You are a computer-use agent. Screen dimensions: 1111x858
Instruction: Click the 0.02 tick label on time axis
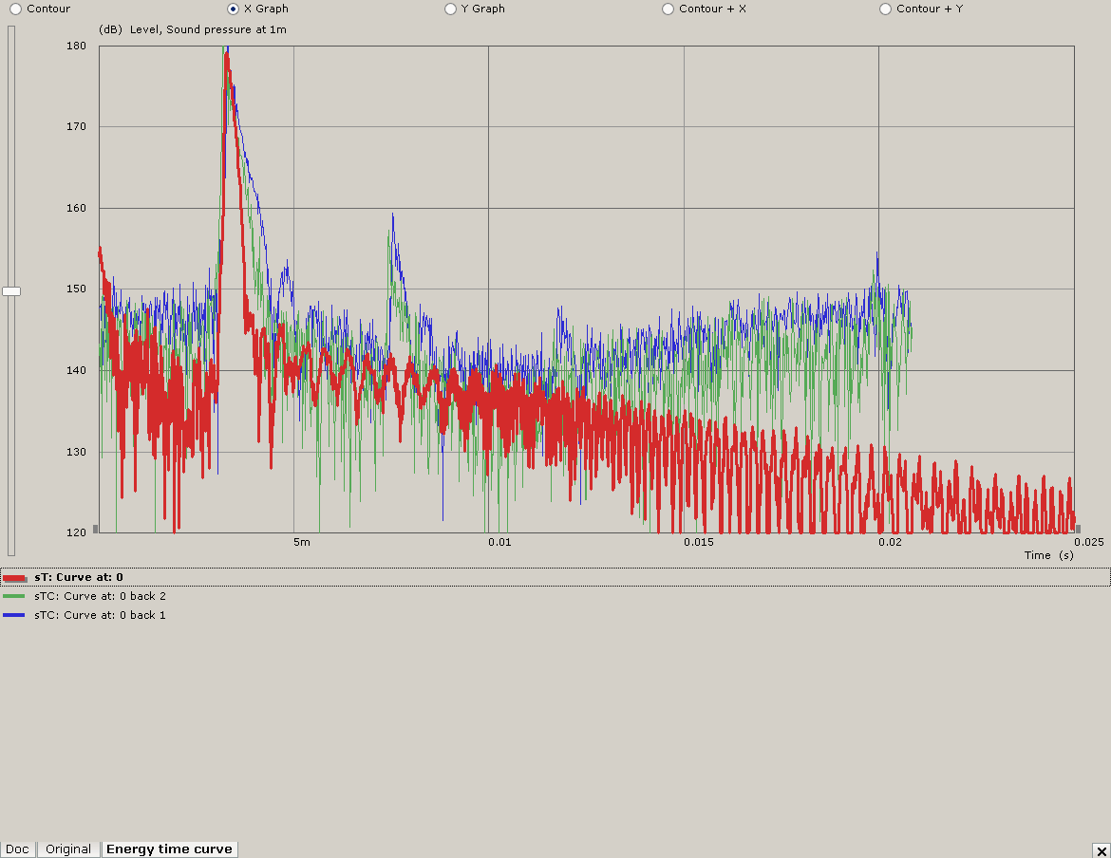point(890,542)
